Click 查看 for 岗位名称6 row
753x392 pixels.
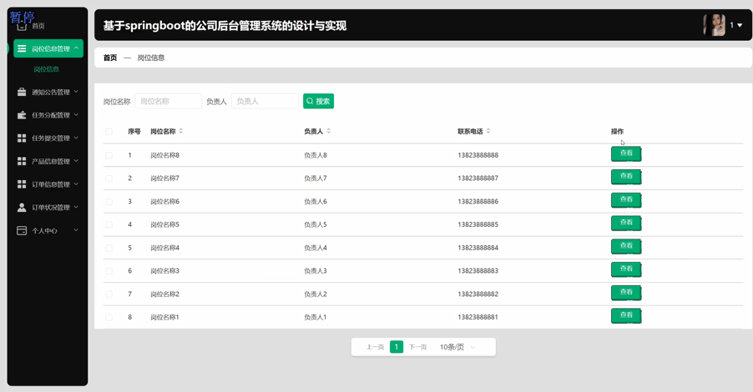pyautogui.click(x=626, y=199)
